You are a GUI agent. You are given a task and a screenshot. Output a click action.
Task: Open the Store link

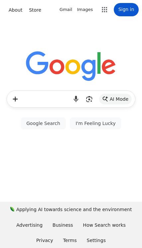35,10
